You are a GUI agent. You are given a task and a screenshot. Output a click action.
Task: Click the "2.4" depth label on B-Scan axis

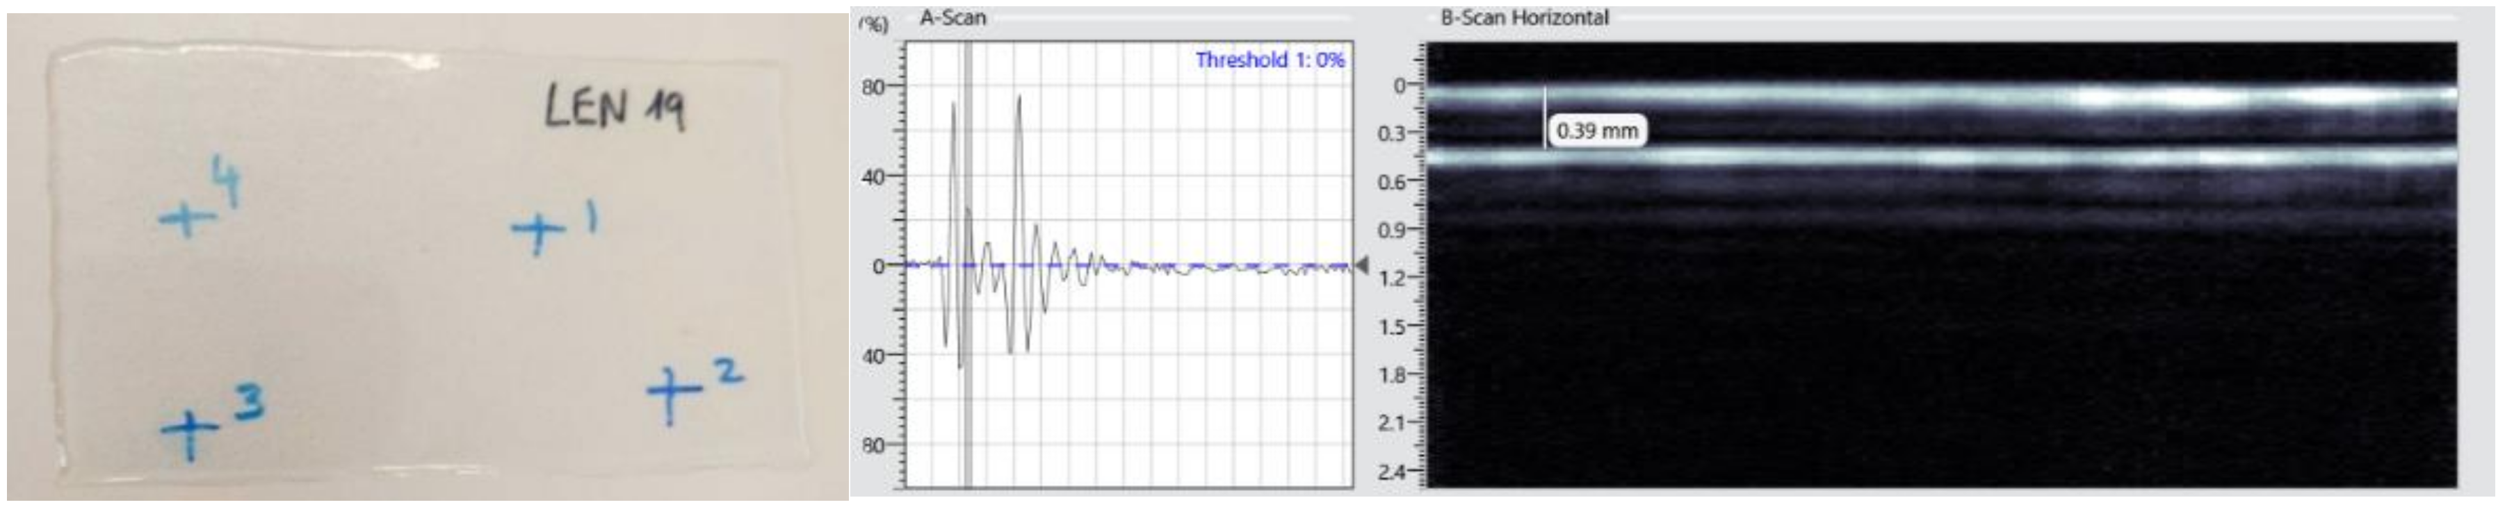tap(1393, 472)
